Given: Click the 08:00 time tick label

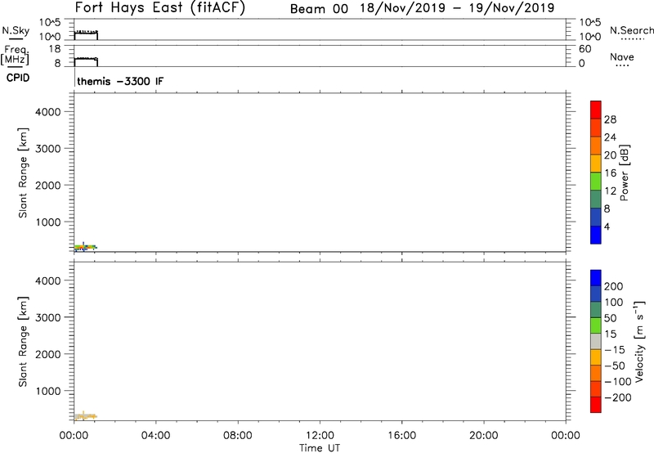Looking at the screenshot, I should (x=237, y=436).
